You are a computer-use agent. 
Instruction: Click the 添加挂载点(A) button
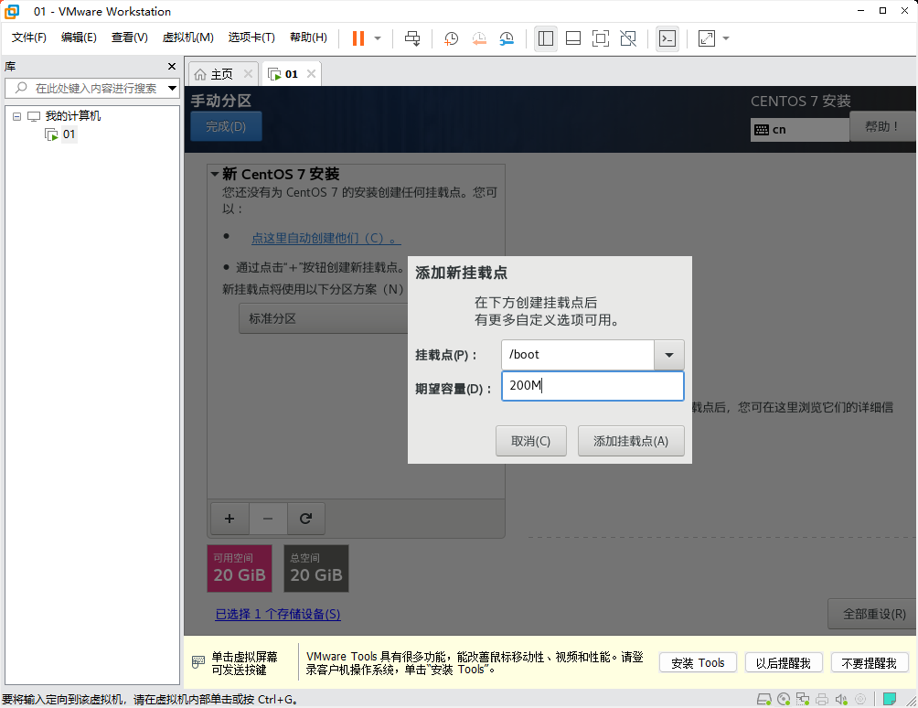coord(631,441)
